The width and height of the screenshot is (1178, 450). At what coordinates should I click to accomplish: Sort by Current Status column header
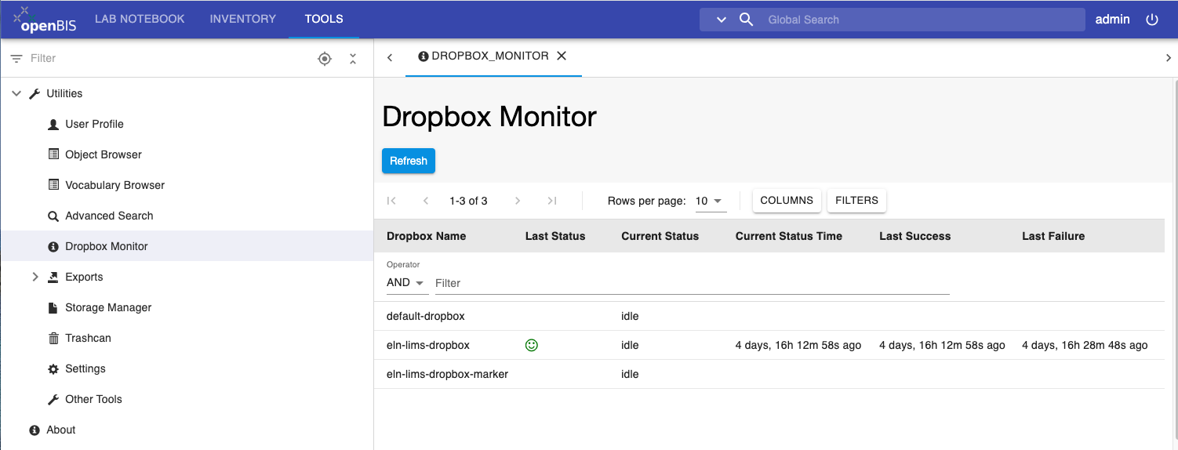pos(660,236)
